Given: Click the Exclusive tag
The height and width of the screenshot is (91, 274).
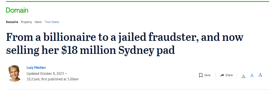Looking at the screenshot, I should coord(12,22).
